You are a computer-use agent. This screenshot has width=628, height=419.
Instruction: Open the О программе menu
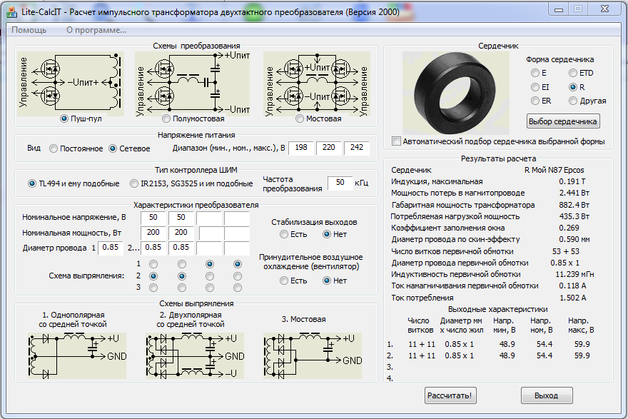coord(96,30)
